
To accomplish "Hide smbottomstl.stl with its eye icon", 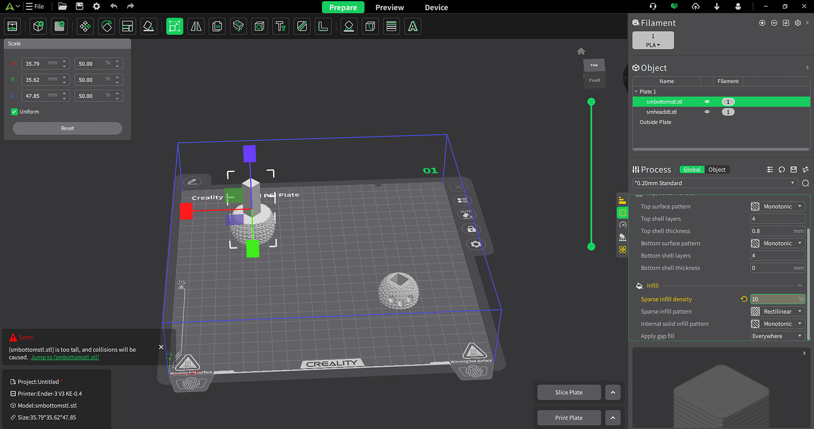I will [x=707, y=102].
